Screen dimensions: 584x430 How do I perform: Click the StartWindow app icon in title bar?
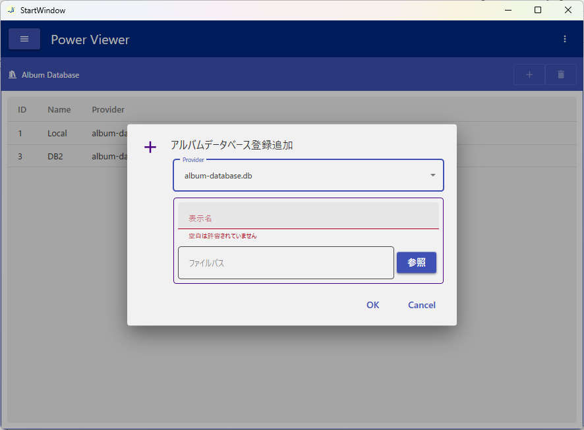click(x=11, y=10)
